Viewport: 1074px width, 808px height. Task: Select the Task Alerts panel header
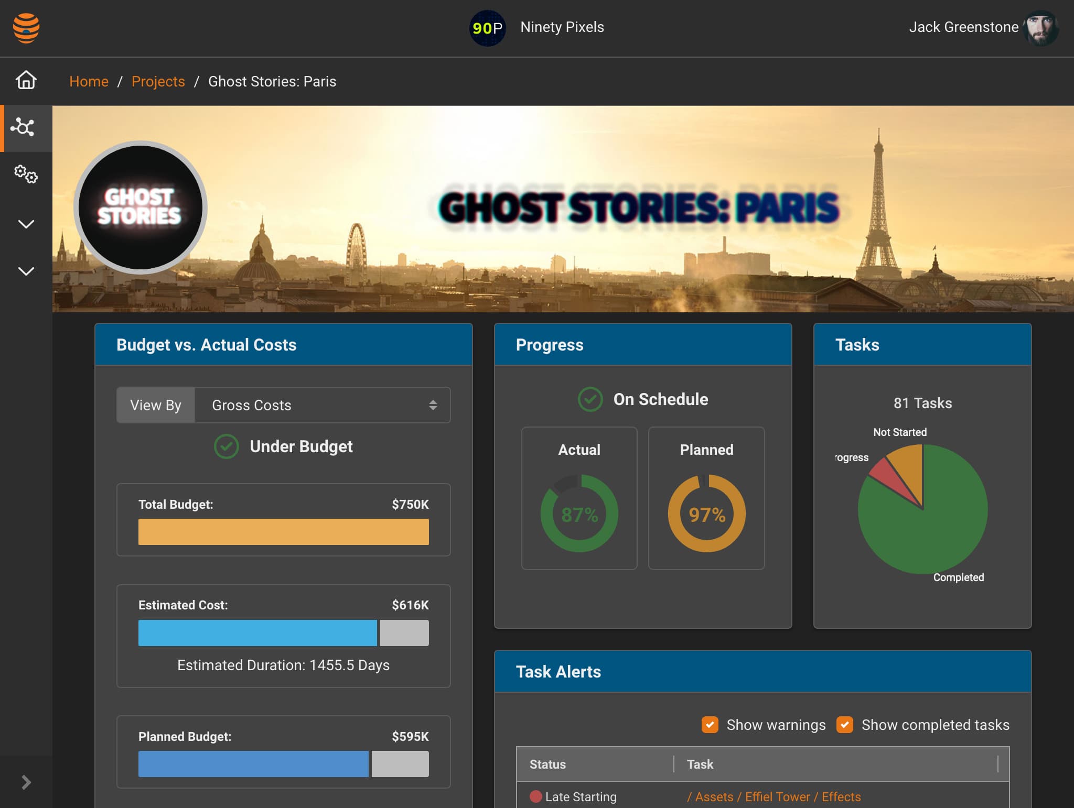[x=761, y=672]
